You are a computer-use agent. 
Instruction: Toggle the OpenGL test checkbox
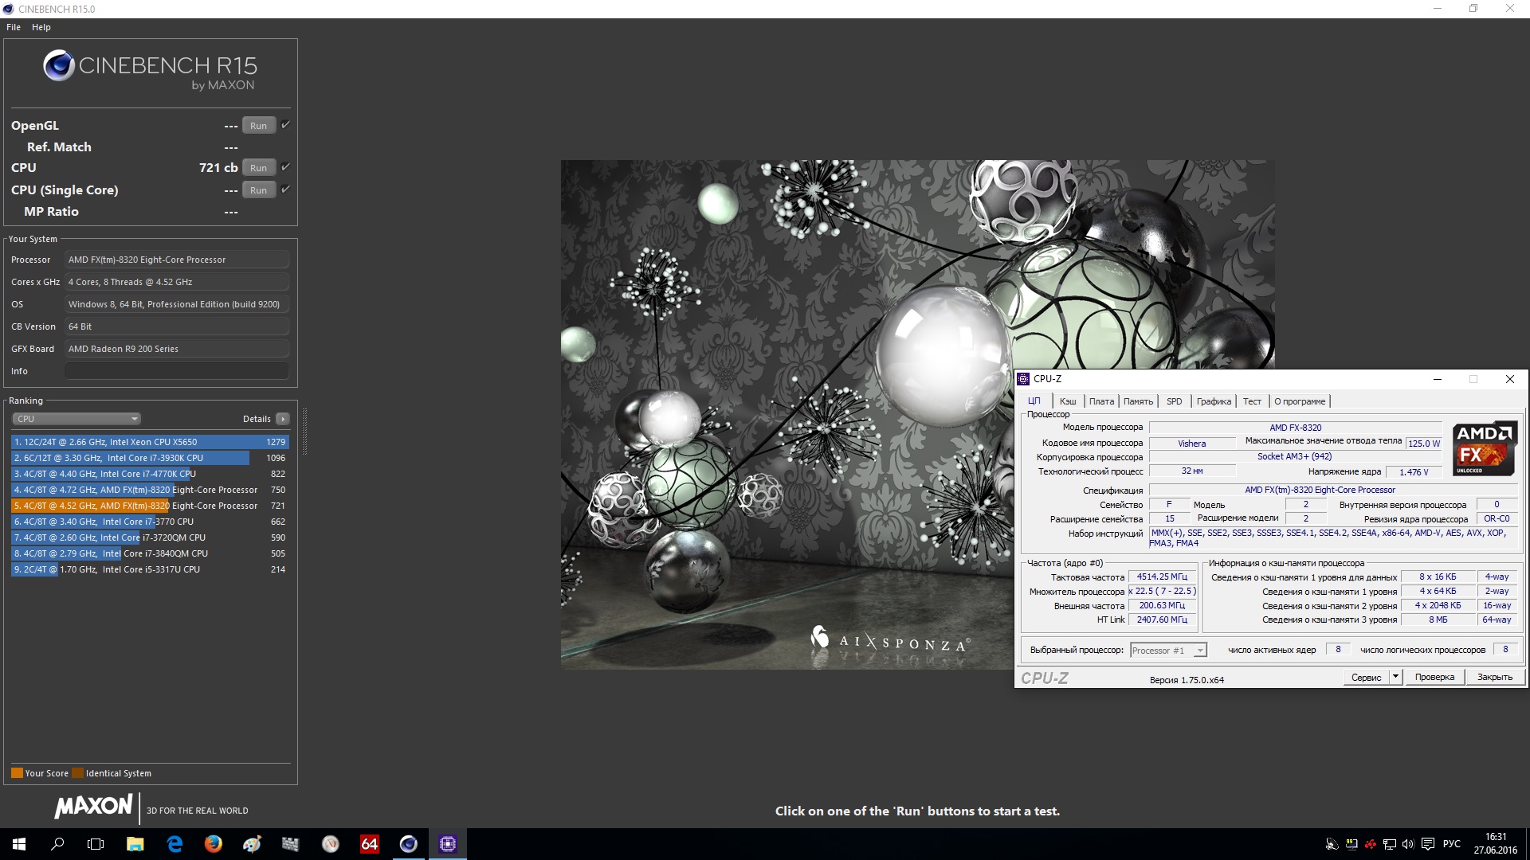285,125
